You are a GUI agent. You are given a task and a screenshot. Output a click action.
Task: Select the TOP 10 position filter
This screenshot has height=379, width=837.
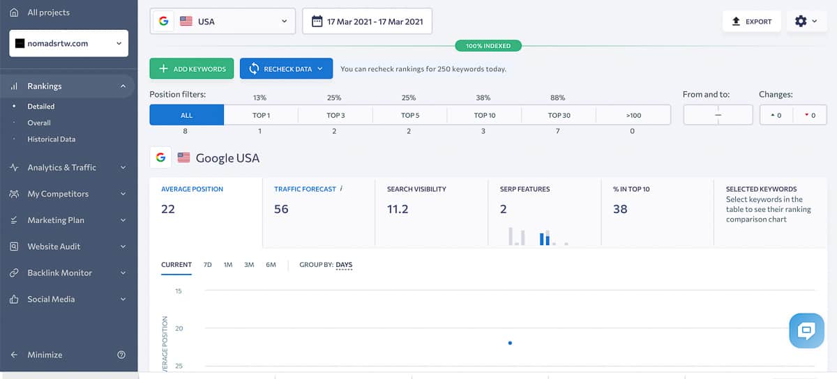(x=484, y=115)
